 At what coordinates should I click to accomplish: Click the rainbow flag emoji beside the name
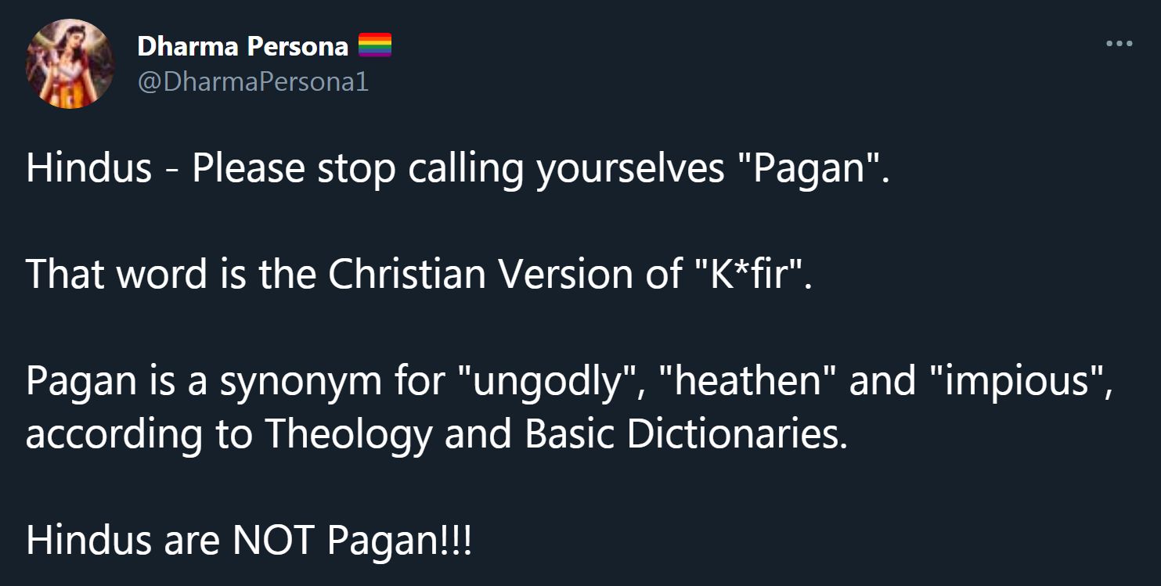(375, 46)
